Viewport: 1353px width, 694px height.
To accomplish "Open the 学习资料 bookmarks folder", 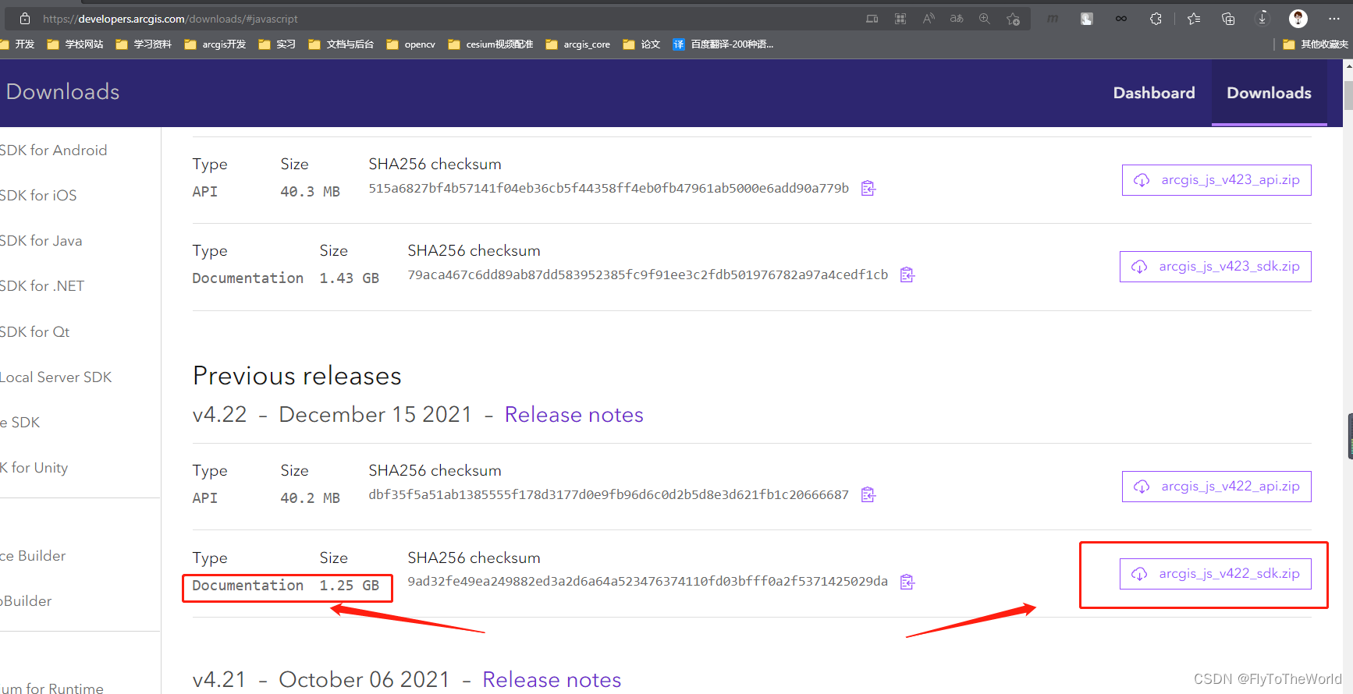I will click(x=144, y=44).
